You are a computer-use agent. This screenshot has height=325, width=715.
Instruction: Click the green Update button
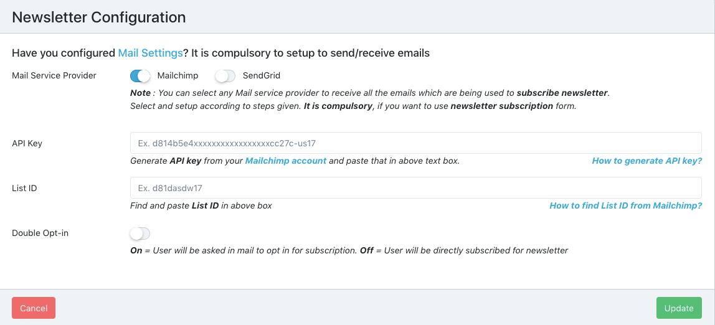coord(679,308)
